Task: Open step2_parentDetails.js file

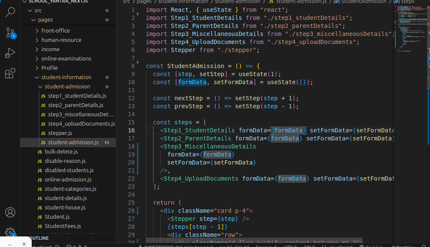Action: tap(75, 105)
